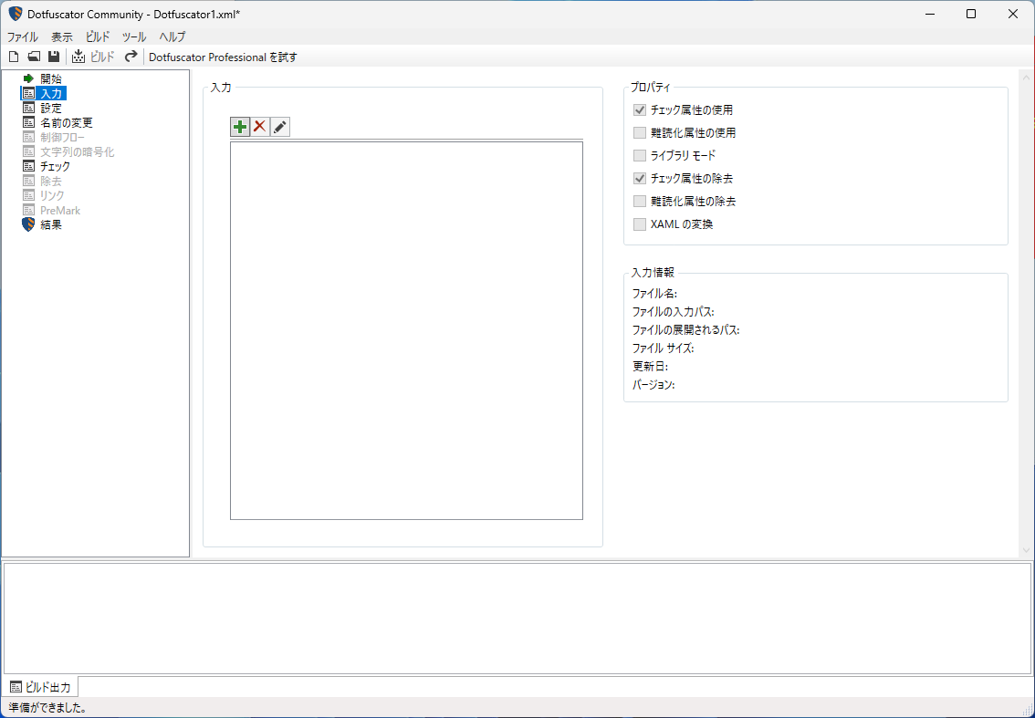Click the ファイル サイズ: label
Image resolution: width=1035 pixels, height=718 pixels.
tap(664, 348)
